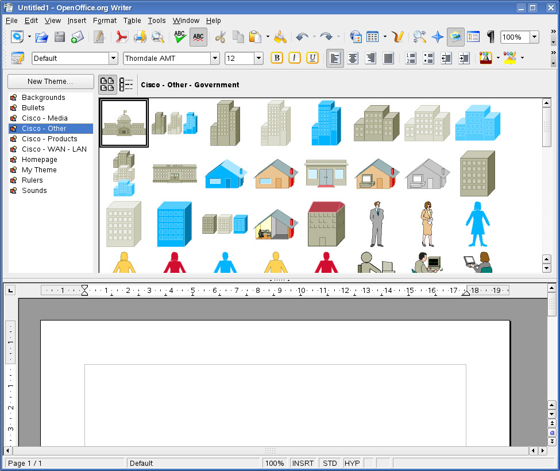Export directly as PDF icon

pos(122,37)
